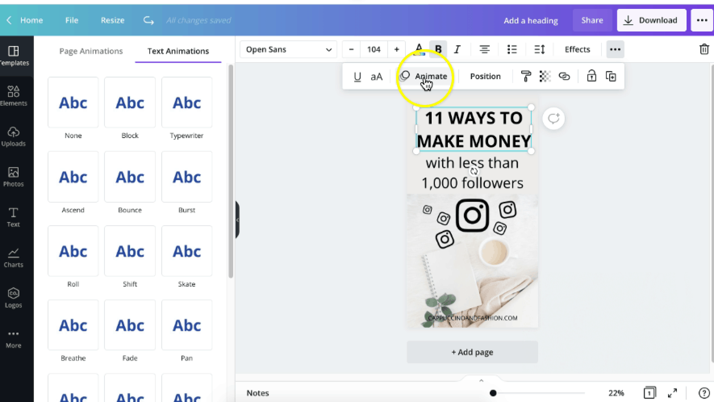The width and height of the screenshot is (714, 402).
Task: Open the Resize menu
Action: pos(113,20)
